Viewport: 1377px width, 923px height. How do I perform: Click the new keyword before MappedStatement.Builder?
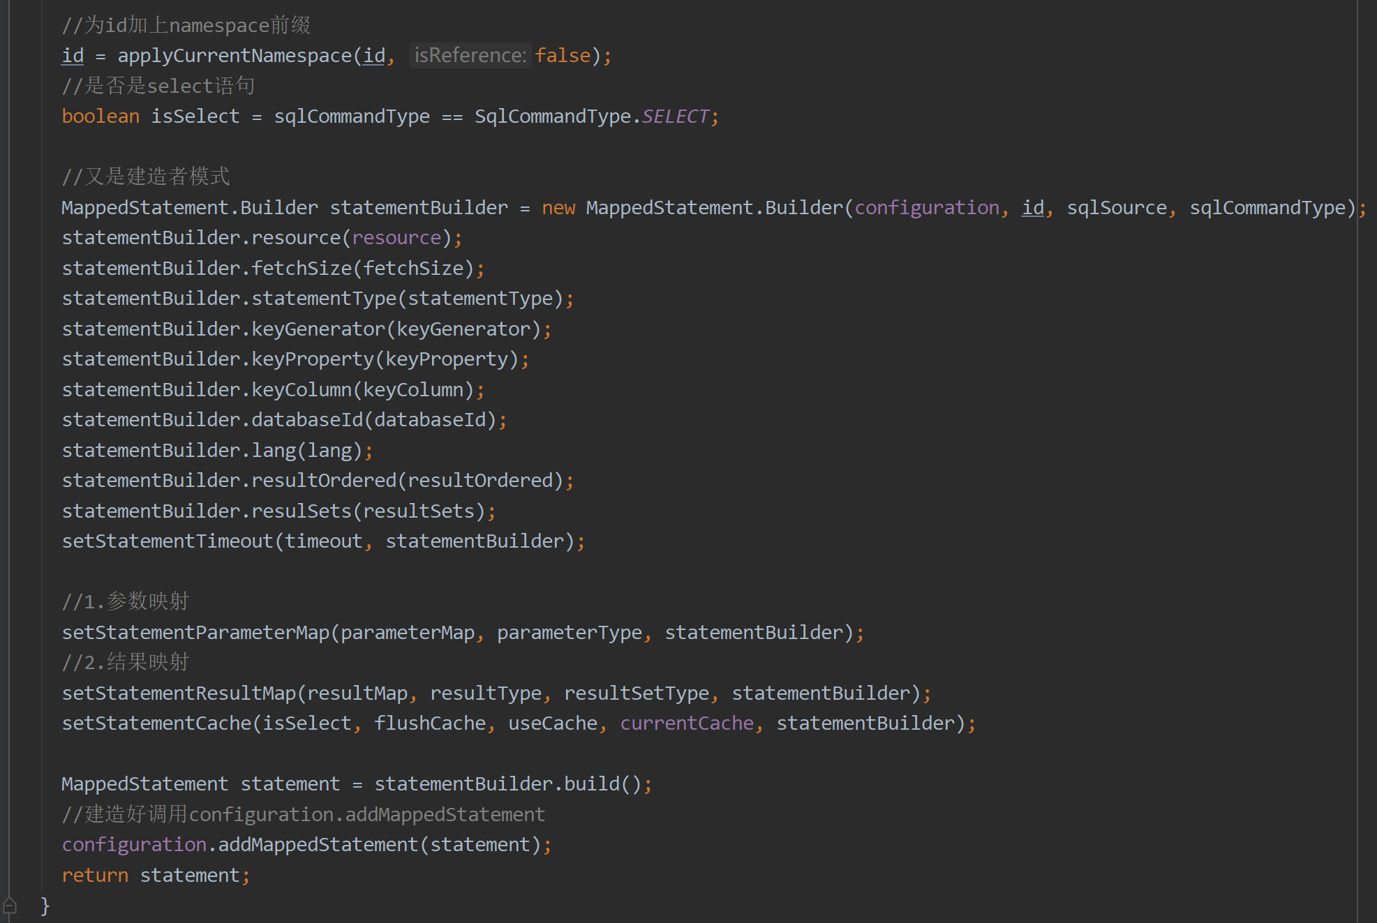pyautogui.click(x=558, y=208)
